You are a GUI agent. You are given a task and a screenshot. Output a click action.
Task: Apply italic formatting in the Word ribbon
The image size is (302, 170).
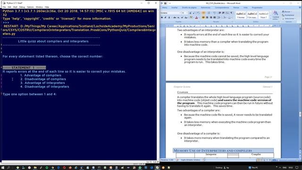point(165,17)
